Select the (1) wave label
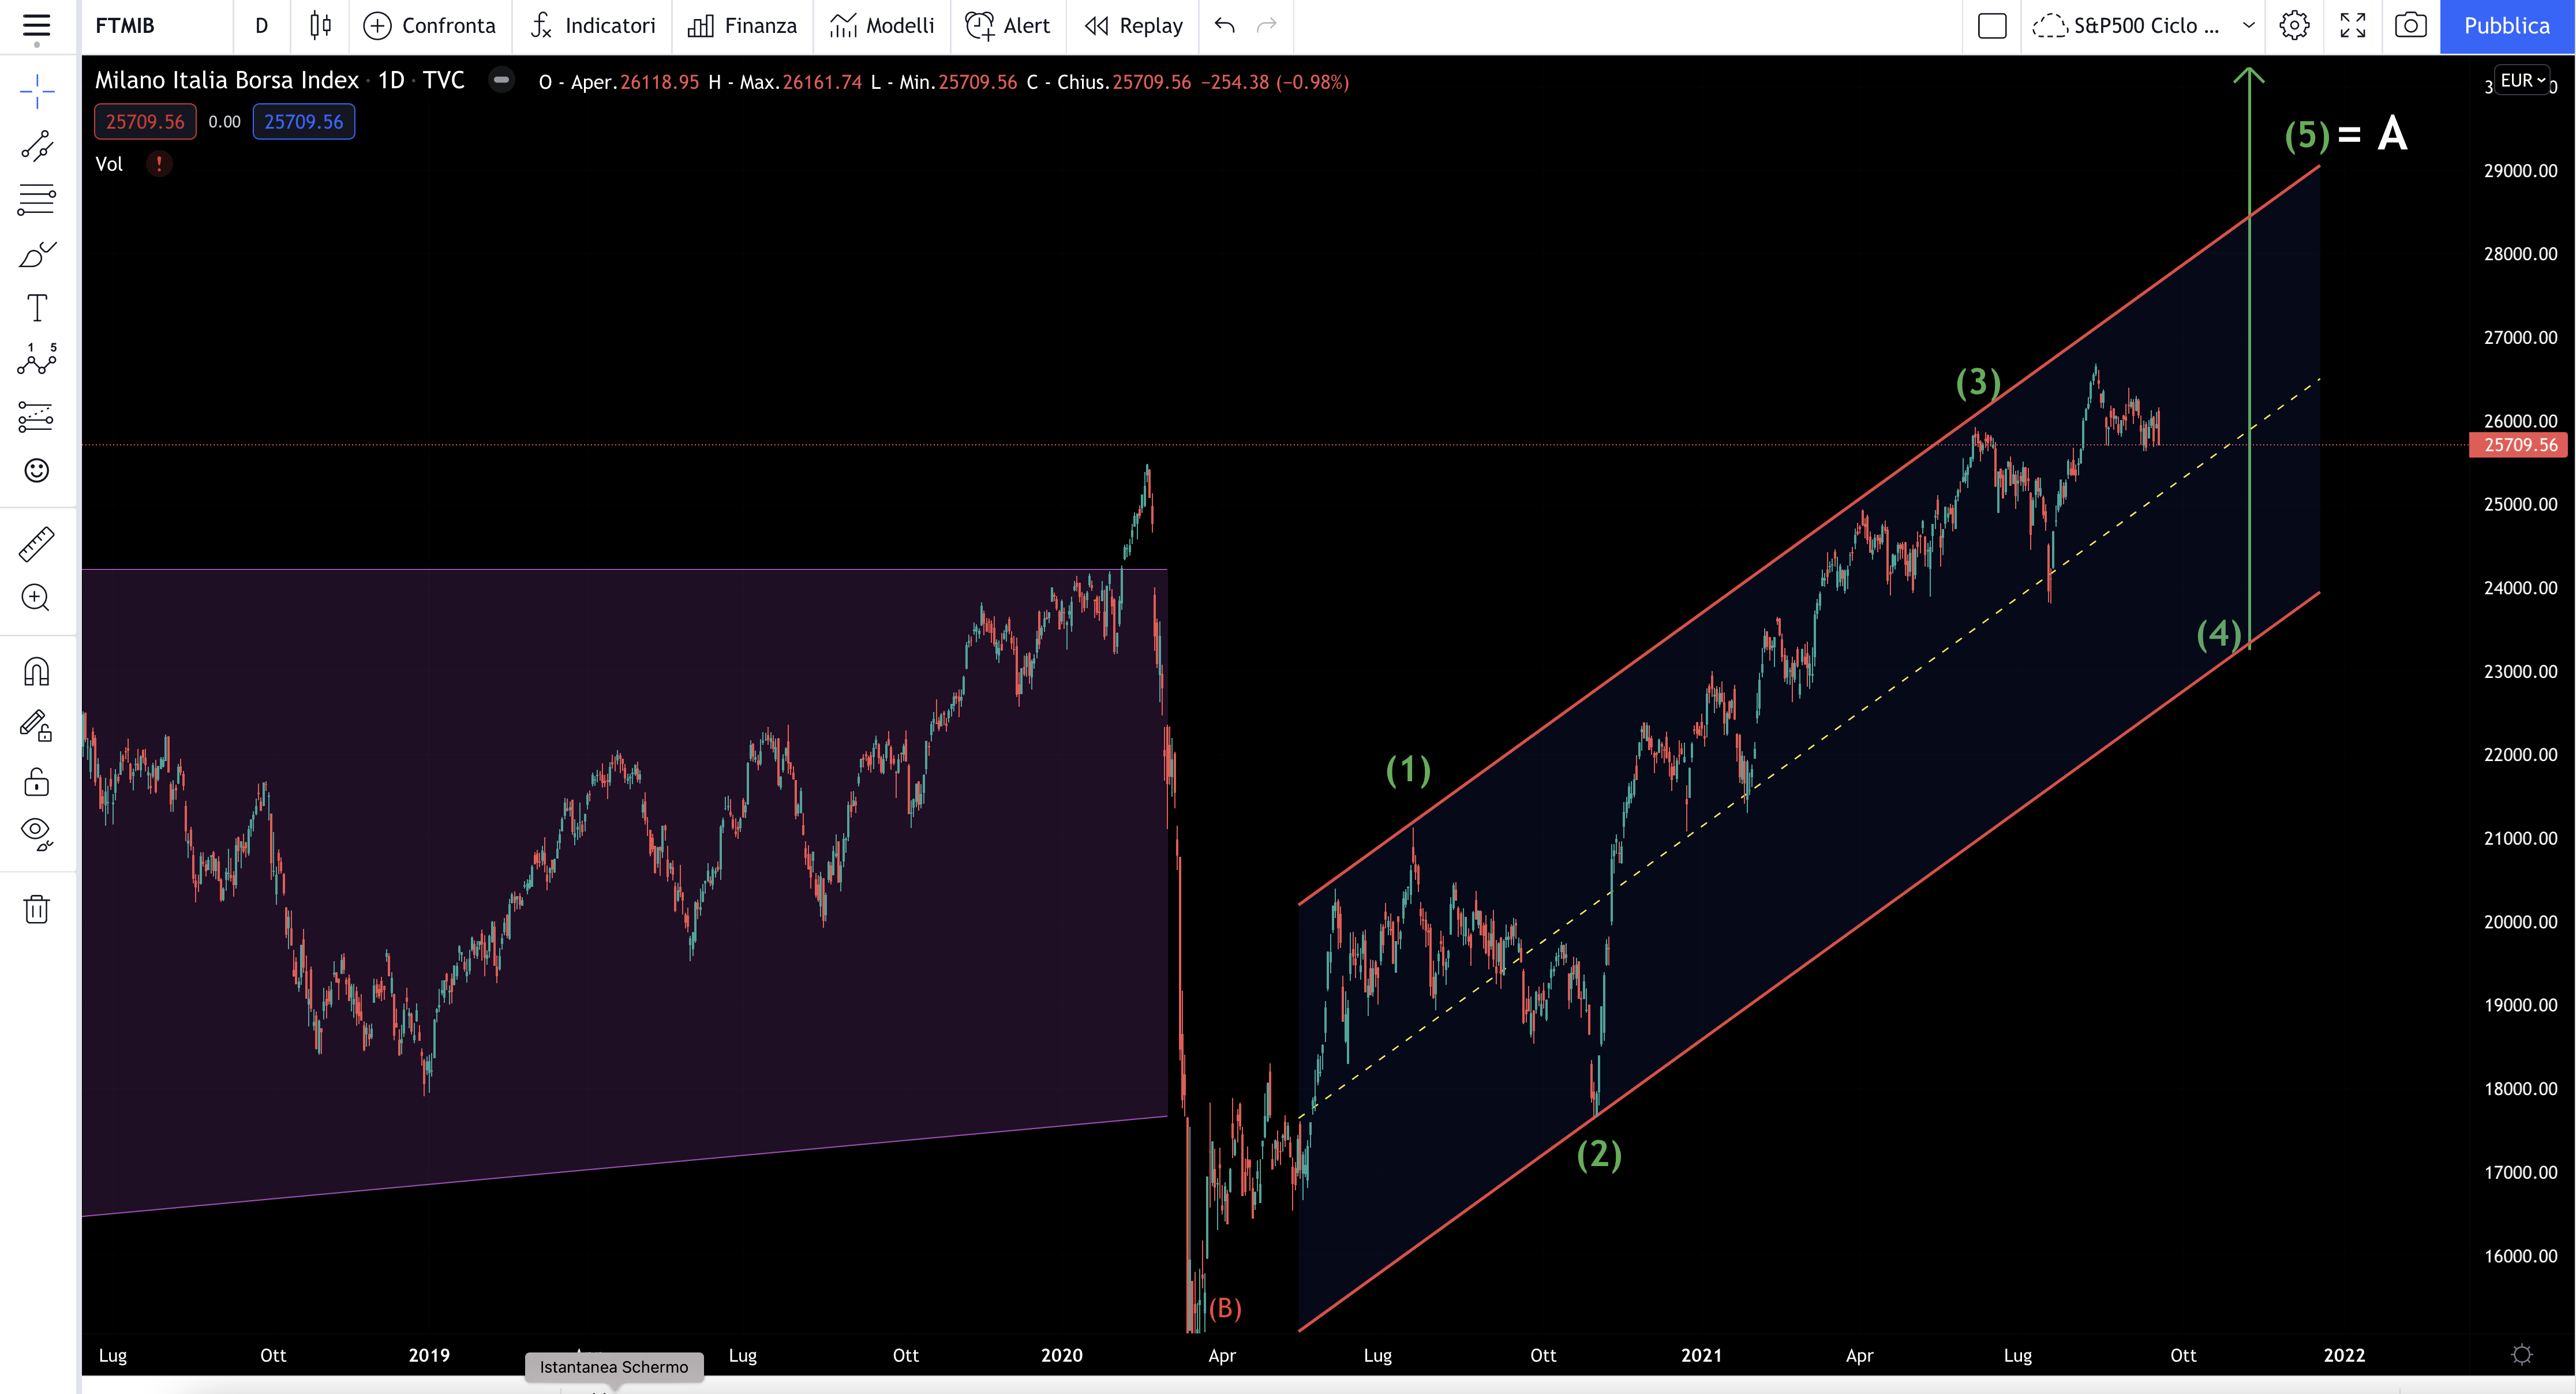Image resolution: width=2576 pixels, height=1394 pixels. 1408,770
